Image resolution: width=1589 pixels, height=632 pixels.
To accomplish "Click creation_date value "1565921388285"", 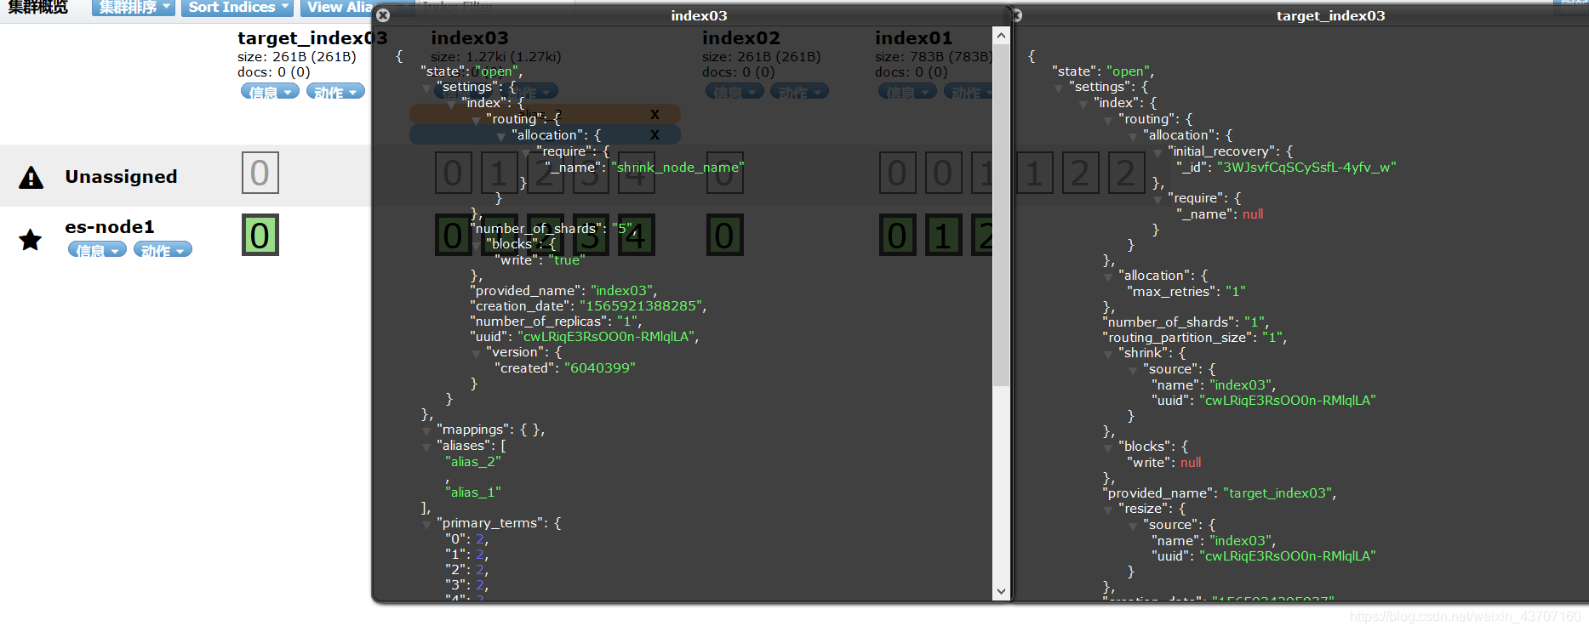I will coord(641,306).
